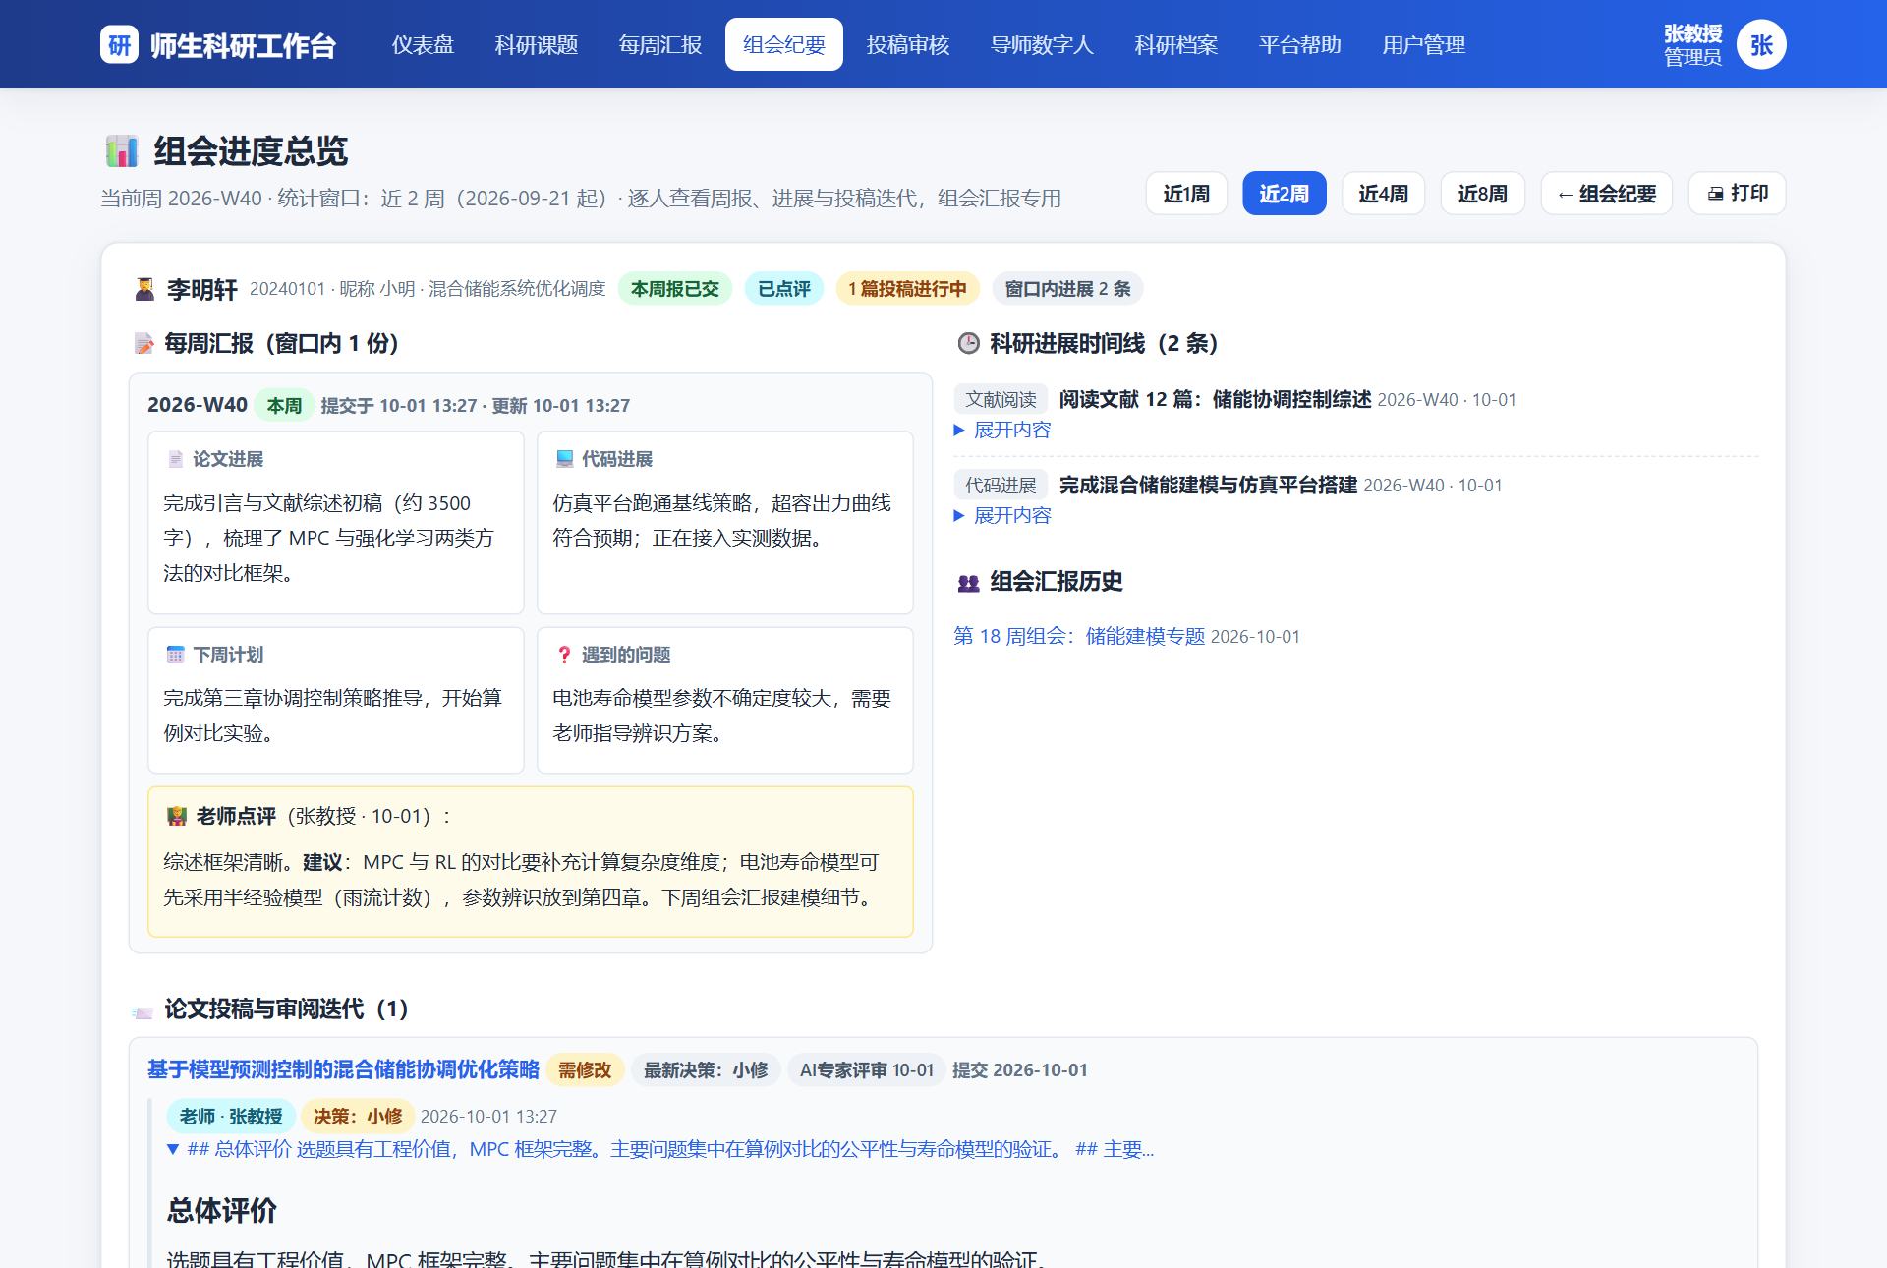This screenshot has height=1268, width=1887.
Task: Click the ← 组会纪要 back button
Action: point(1606,194)
